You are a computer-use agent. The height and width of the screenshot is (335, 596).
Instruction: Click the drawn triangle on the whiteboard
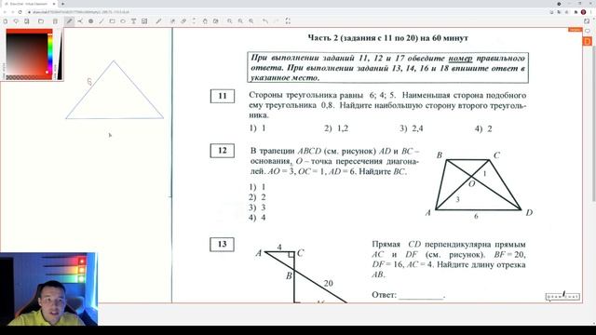point(115,90)
